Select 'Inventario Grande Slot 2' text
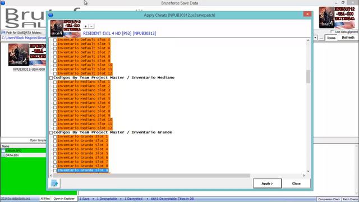 (82, 141)
